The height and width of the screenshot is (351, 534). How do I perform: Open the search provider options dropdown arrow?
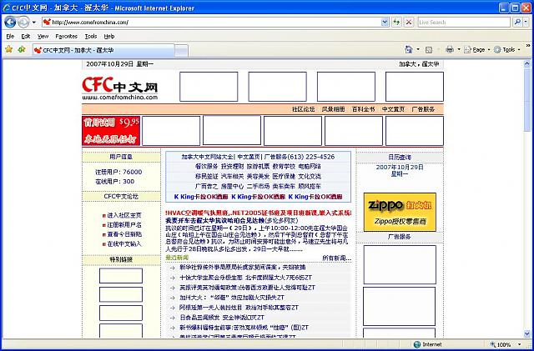click(526, 23)
